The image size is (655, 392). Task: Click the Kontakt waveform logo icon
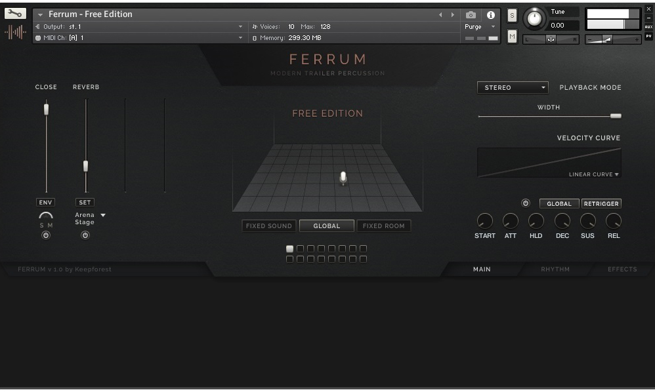[16, 31]
